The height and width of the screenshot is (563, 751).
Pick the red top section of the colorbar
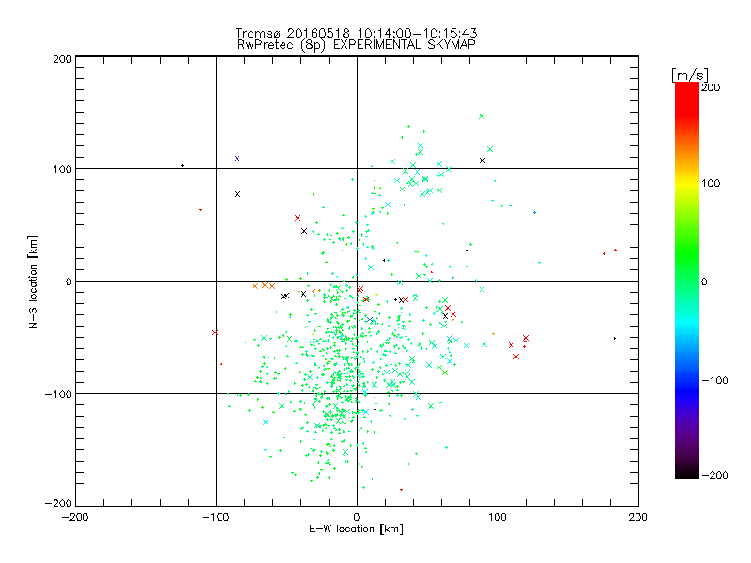tap(687, 99)
